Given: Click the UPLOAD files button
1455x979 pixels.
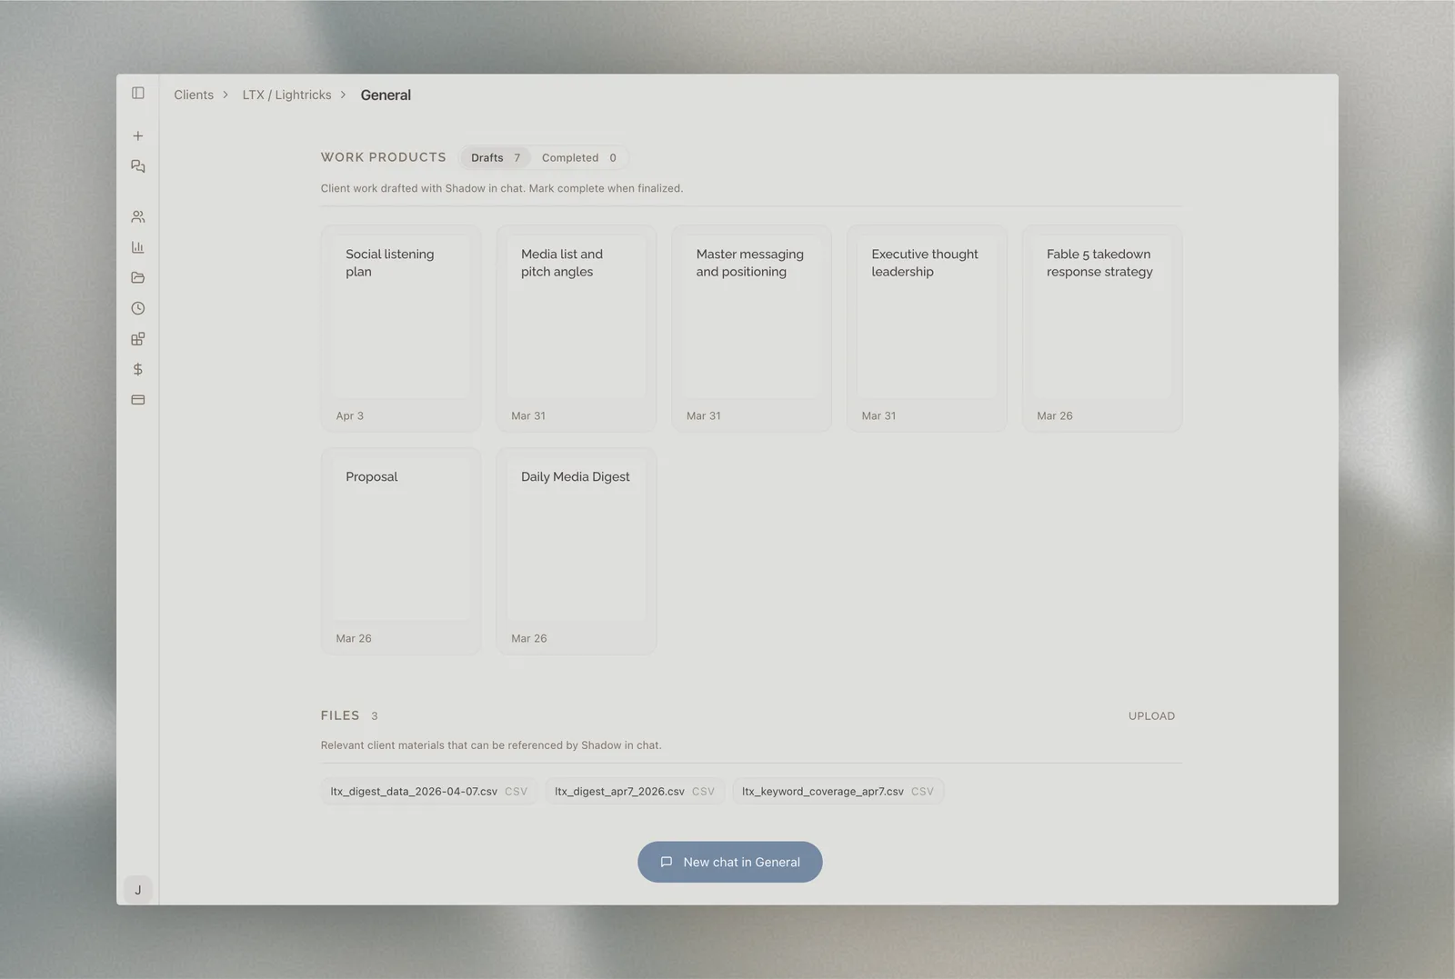Looking at the screenshot, I should [x=1151, y=716].
